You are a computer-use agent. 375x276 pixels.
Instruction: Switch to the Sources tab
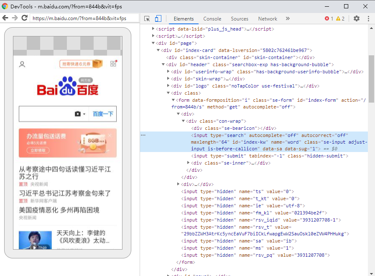240,19
